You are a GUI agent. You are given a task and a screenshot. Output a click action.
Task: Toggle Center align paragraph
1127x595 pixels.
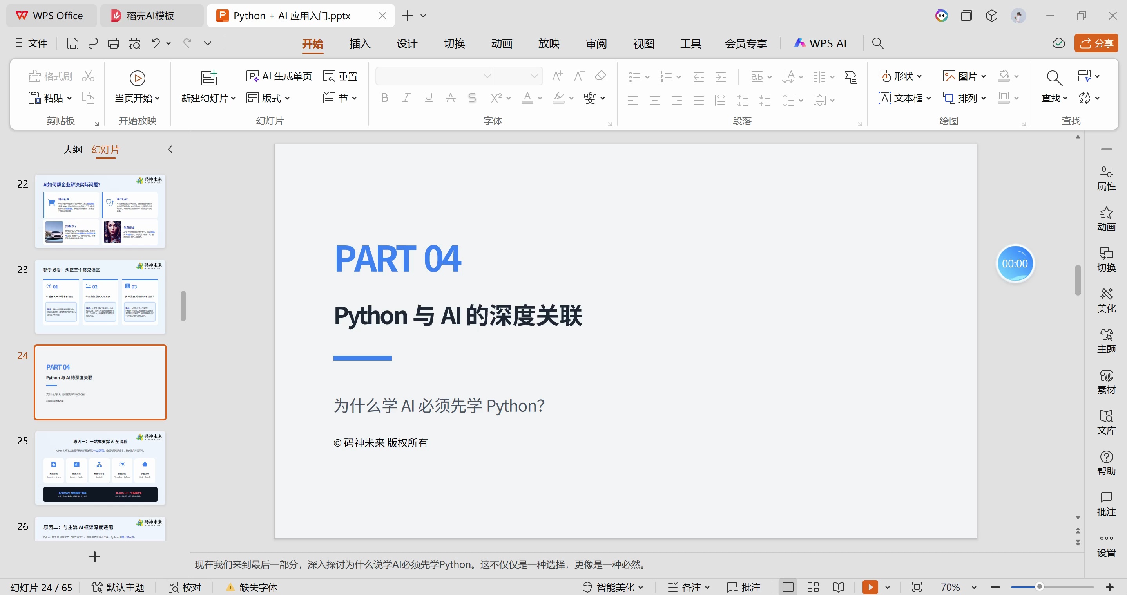[654, 101]
